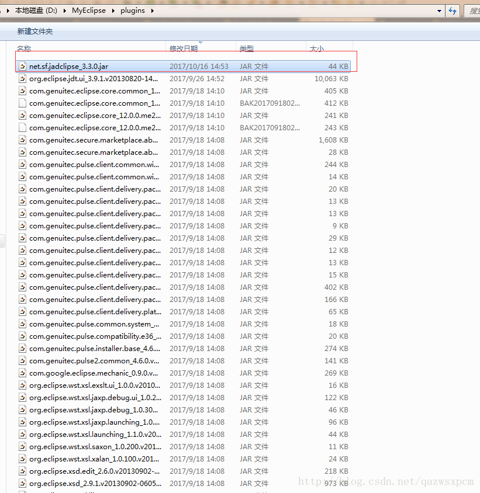
Task: Click the file icon of org.eclipse.jdt.ui_3.9.1
Action: [22, 79]
